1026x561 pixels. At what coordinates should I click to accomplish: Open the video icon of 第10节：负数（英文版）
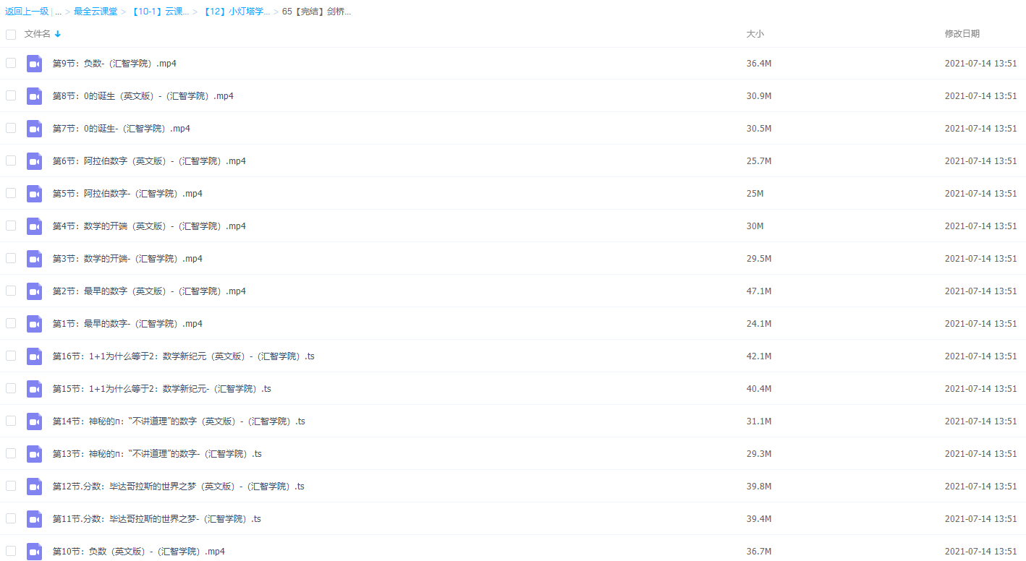pyautogui.click(x=34, y=551)
